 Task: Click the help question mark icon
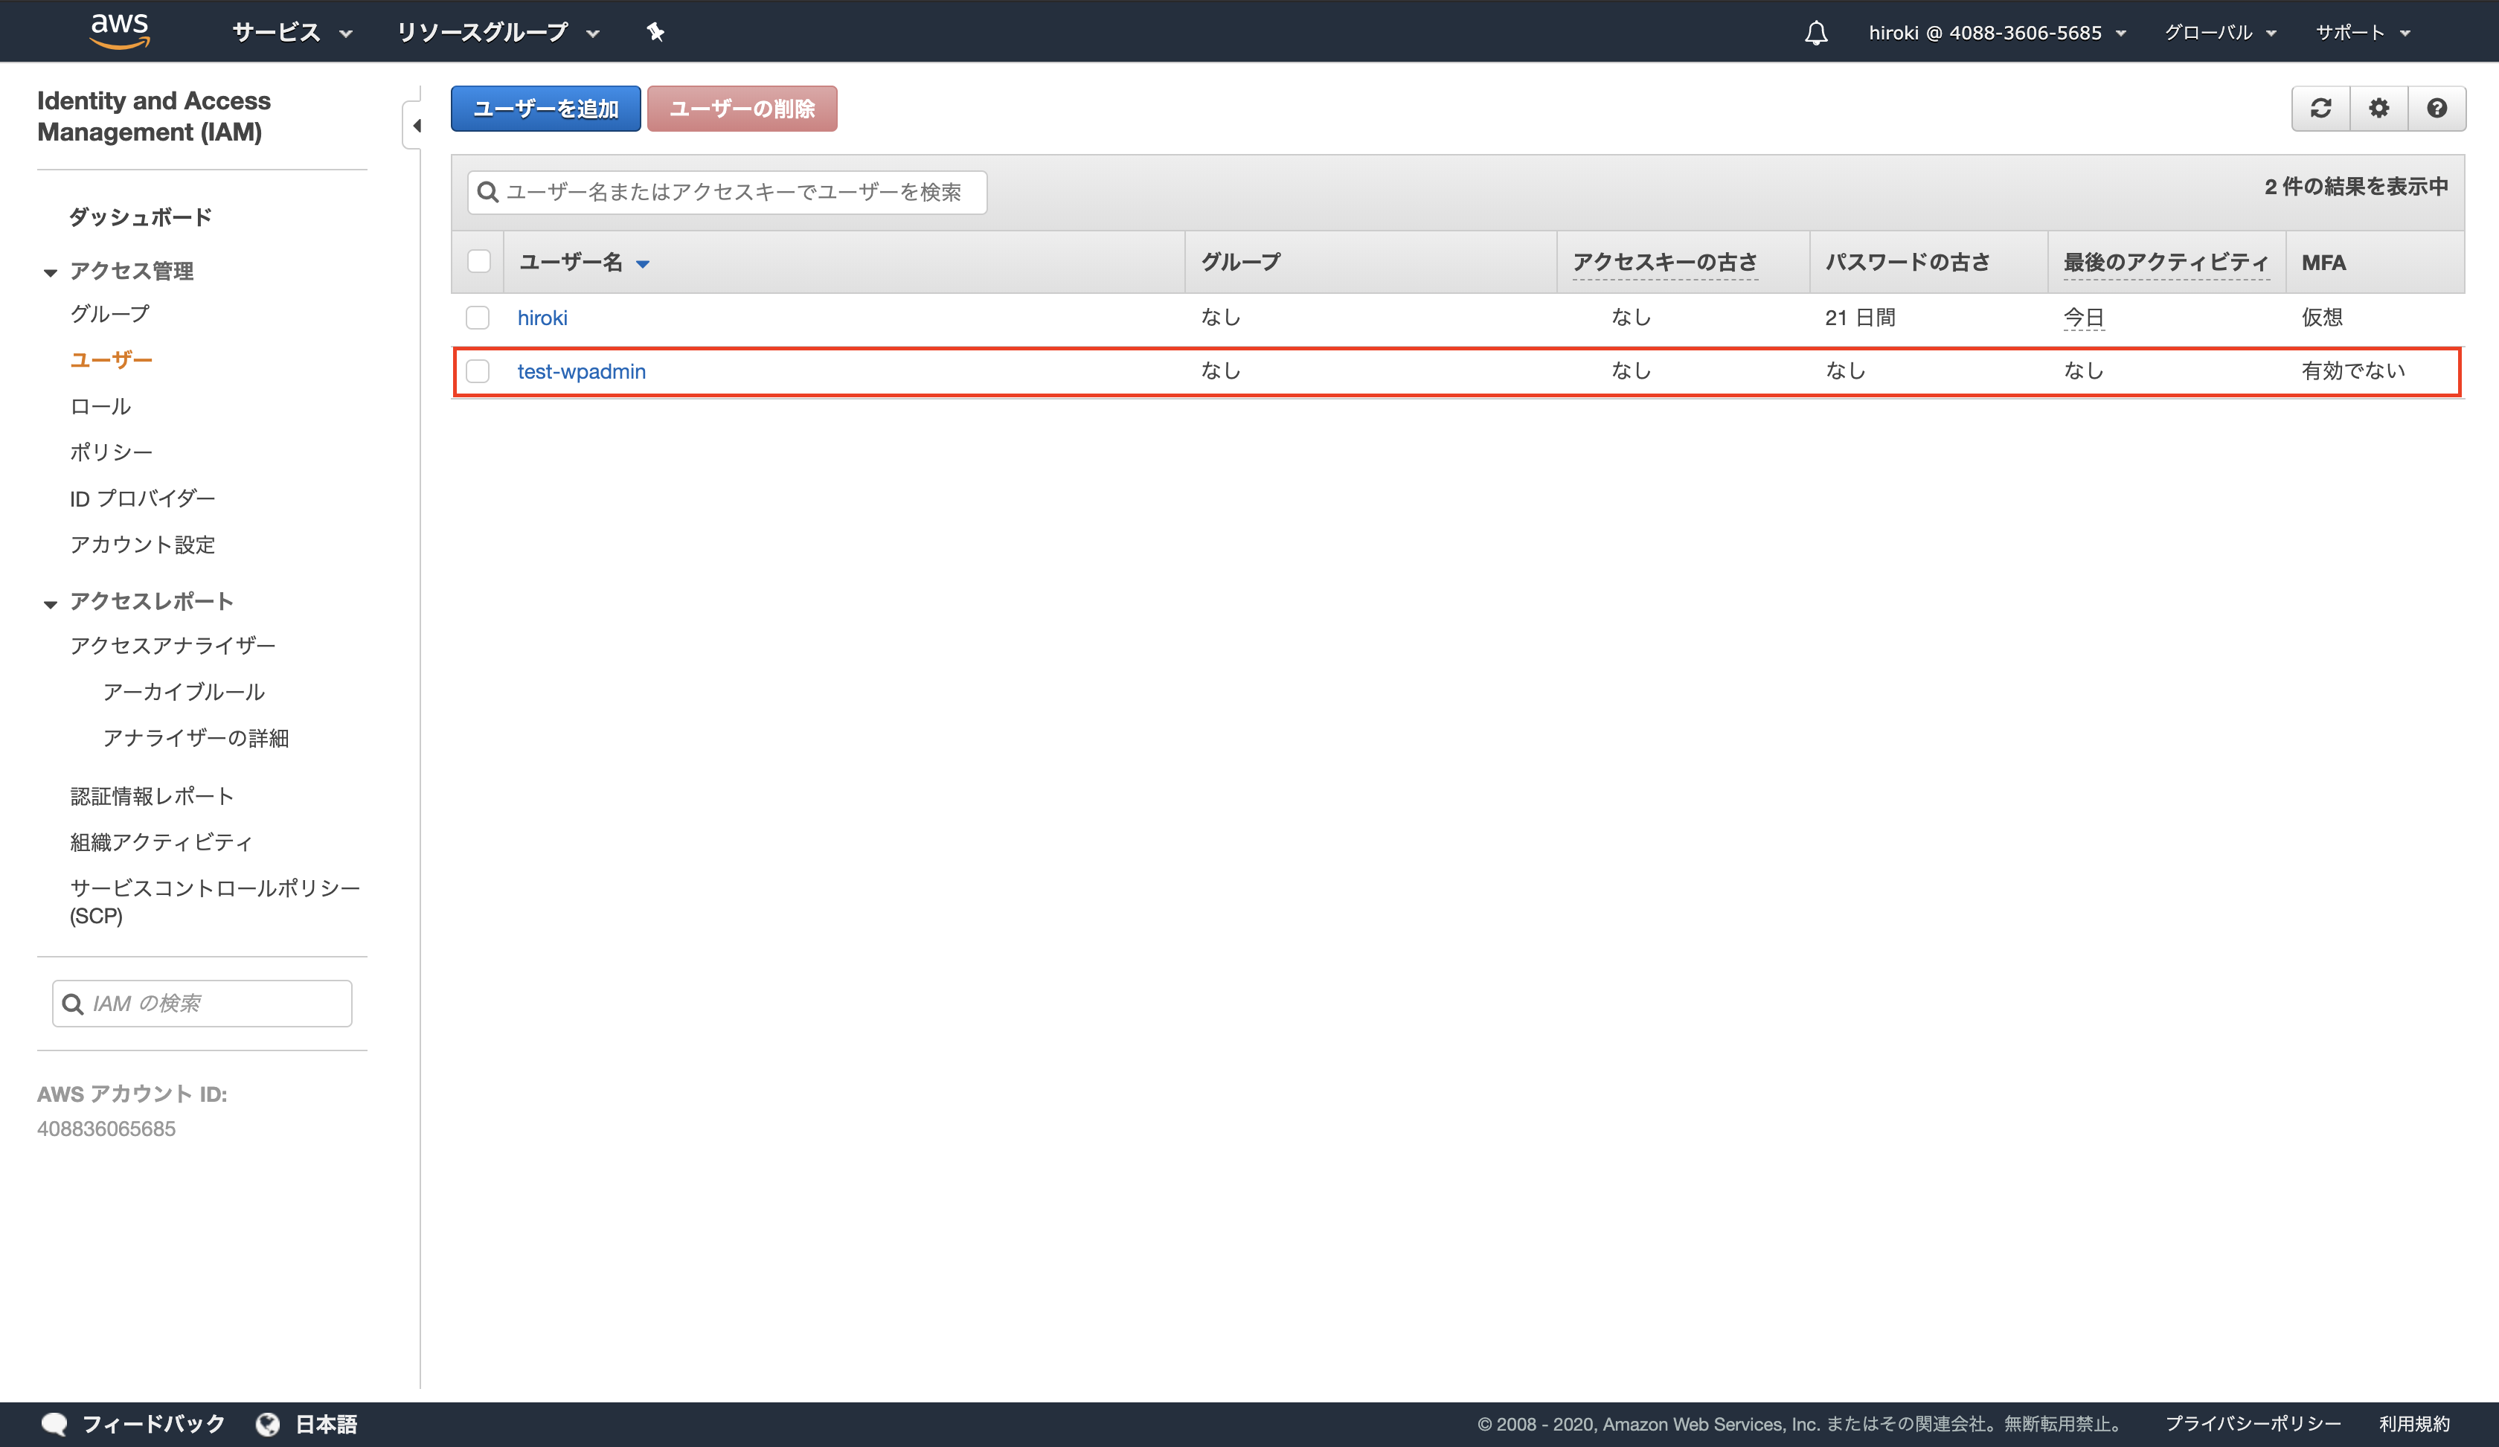tap(2437, 108)
